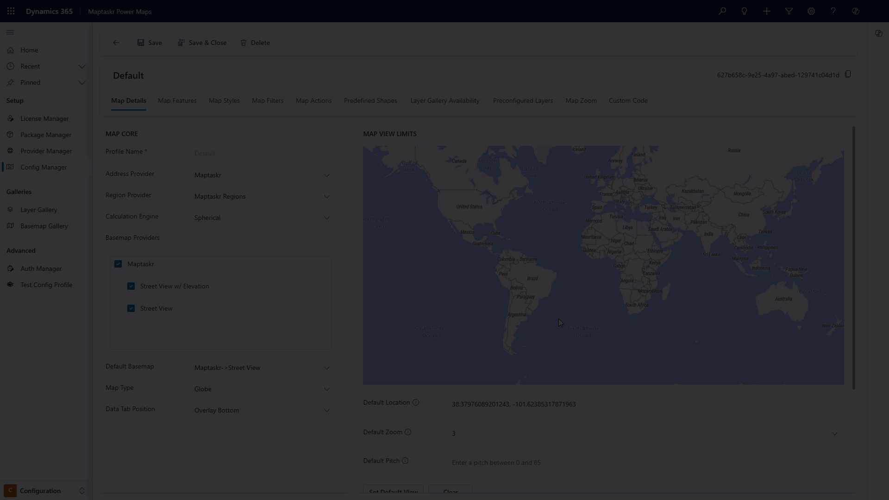Toggle Street View w/ Elevation checkbox
The width and height of the screenshot is (889, 500).
[131, 286]
